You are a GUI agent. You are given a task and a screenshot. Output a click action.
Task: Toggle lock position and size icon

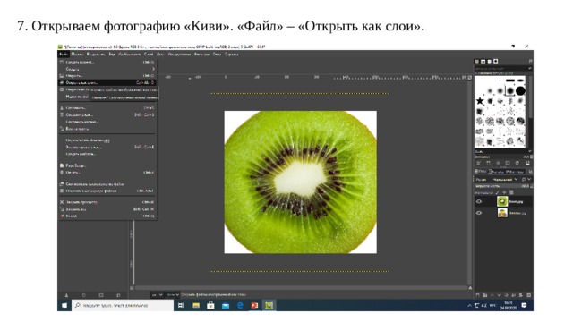504,192
